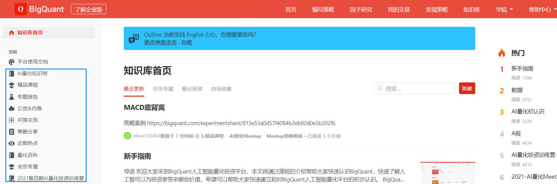Open 策略分享 in the sidebar
Viewport: 557px width, 184px height.
pos(28,132)
